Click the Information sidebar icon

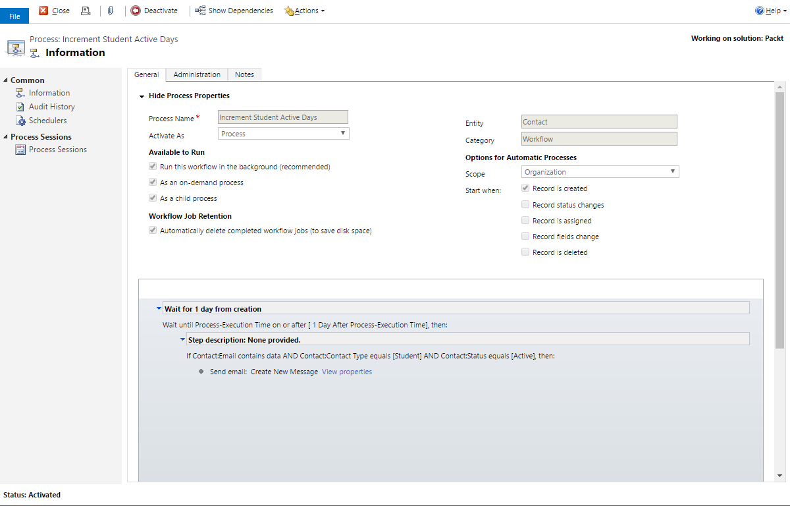[20, 93]
